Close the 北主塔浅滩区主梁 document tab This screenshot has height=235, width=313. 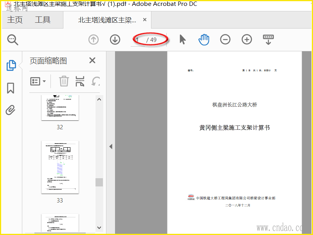145,20
